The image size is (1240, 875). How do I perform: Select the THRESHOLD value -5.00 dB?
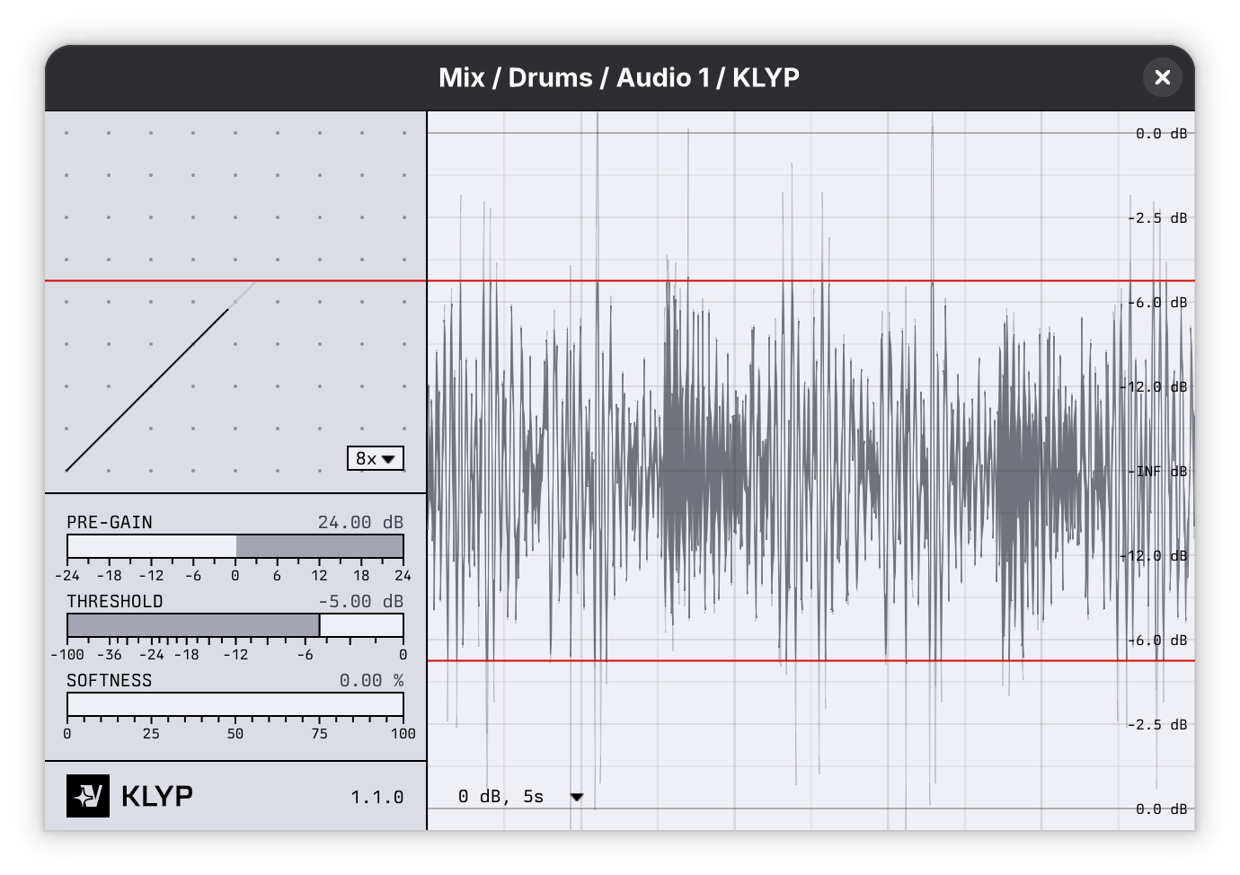tap(359, 601)
